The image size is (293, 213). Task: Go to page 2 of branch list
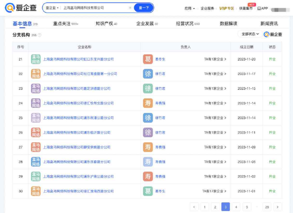(x=215, y=207)
